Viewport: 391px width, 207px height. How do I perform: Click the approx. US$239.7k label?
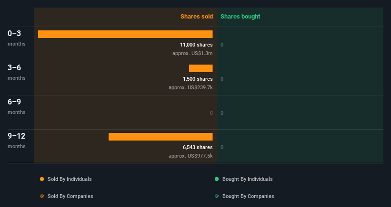click(190, 87)
